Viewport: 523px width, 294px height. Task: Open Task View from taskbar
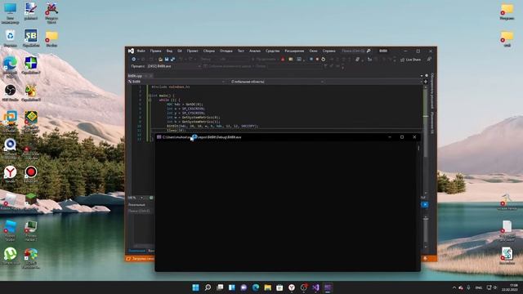point(220,287)
